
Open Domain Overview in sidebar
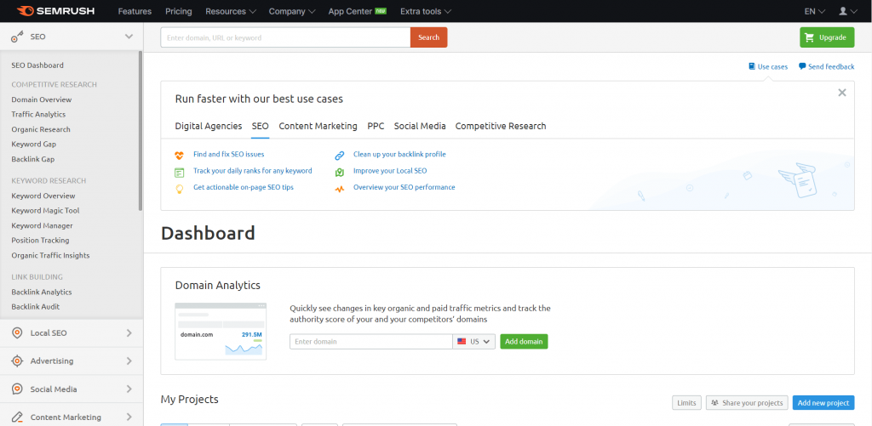click(42, 99)
